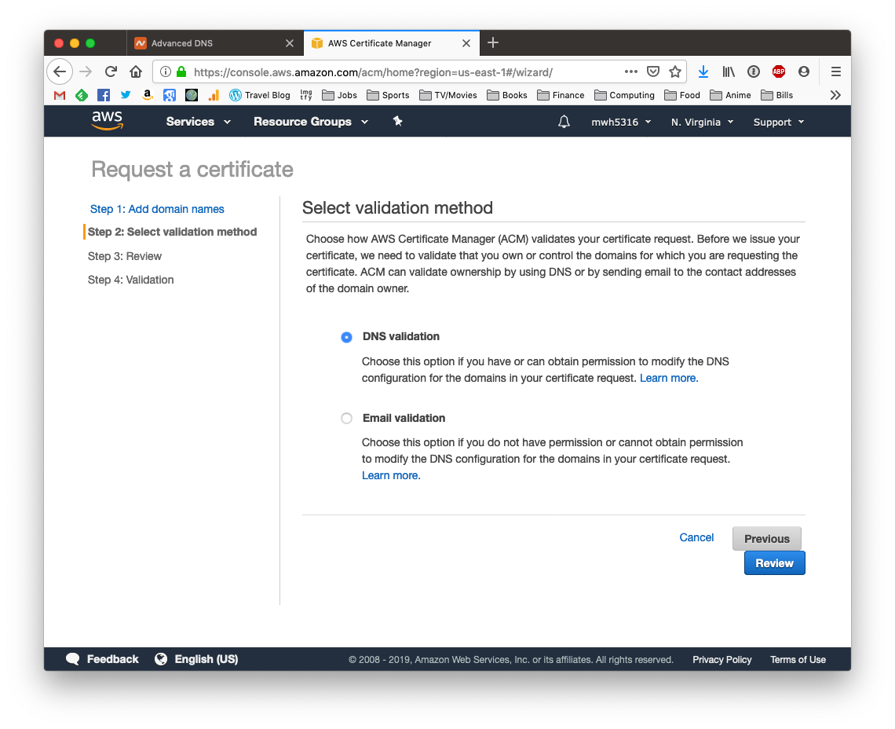Click Step 3: Review text
Image resolution: width=895 pixels, height=729 pixels.
[124, 257]
